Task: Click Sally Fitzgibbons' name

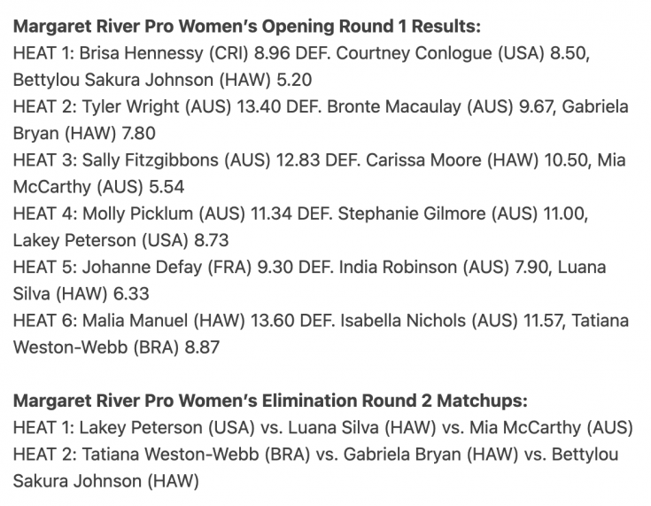Action: [x=151, y=160]
